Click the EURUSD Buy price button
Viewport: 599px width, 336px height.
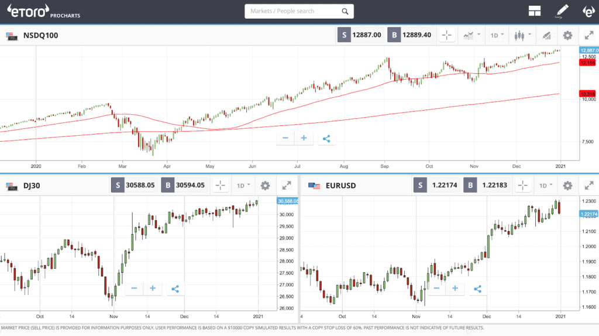pyautogui.click(x=487, y=186)
